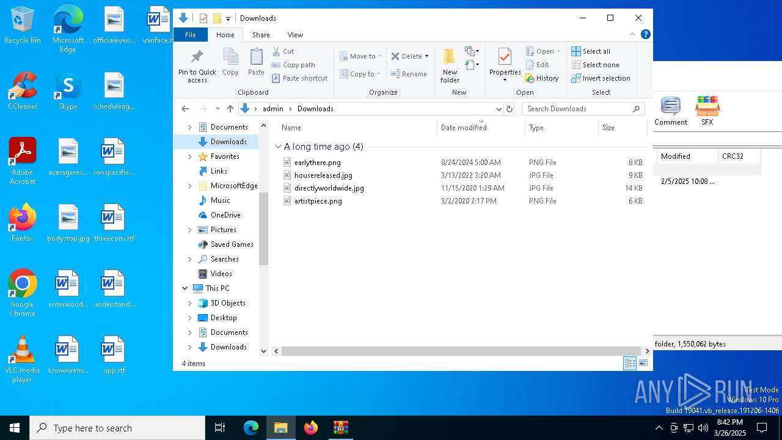Open address bar history dropdown
This screenshot has width=782, height=440.
pyautogui.click(x=499, y=109)
